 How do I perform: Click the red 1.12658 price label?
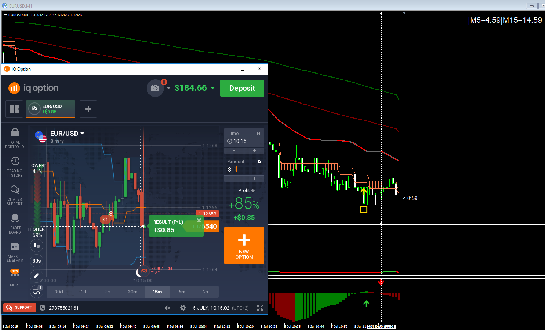(207, 214)
